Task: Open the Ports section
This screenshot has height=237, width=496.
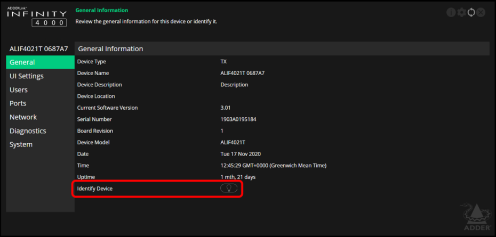Action: pos(18,103)
